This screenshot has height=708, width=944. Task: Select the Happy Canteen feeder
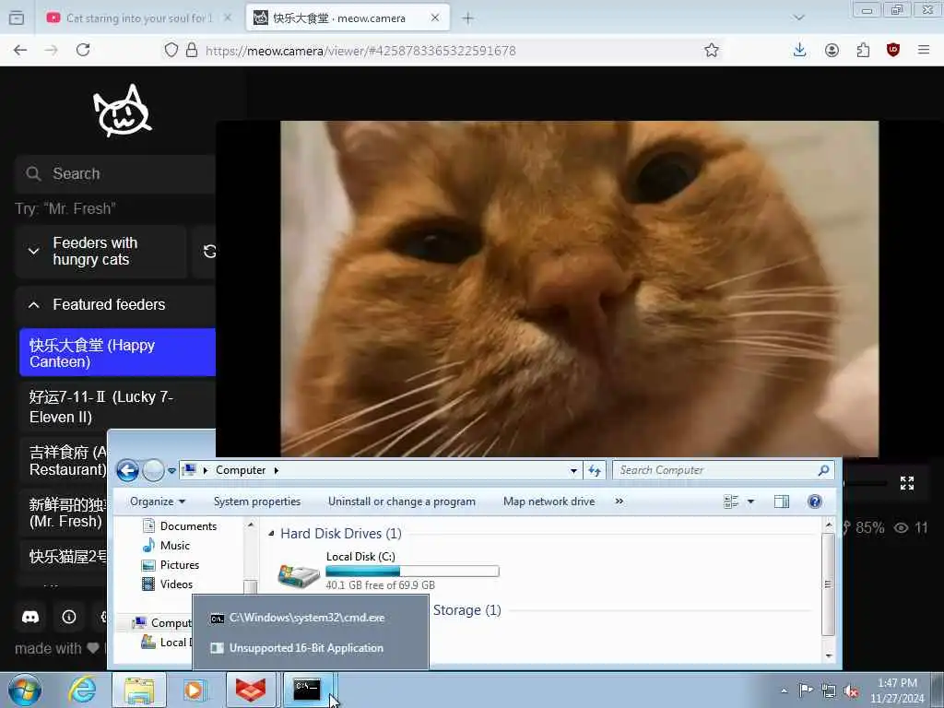click(x=117, y=353)
